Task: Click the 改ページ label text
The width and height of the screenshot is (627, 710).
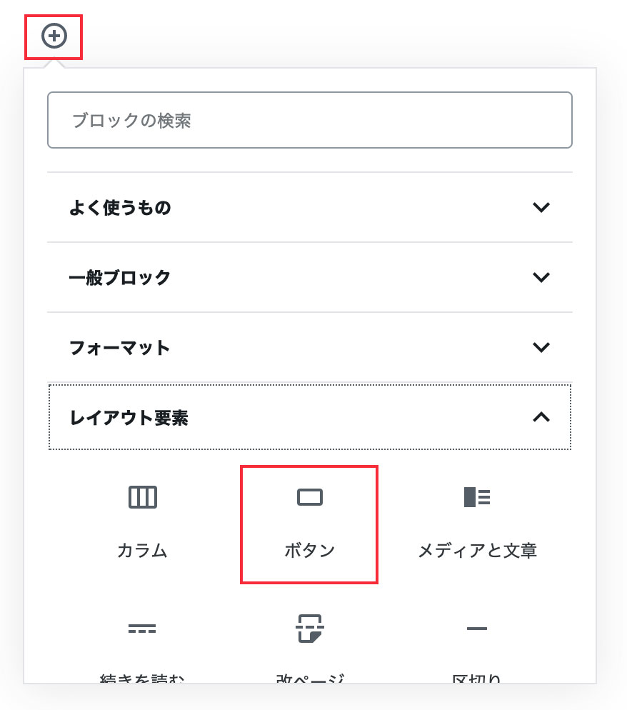Action: [310, 679]
